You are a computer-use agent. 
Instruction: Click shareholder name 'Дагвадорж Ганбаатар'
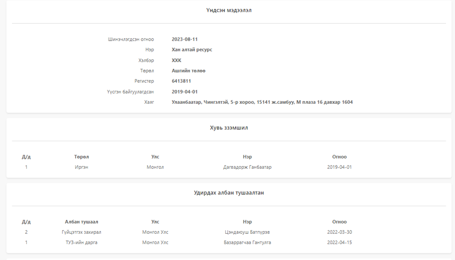point(247,167)
